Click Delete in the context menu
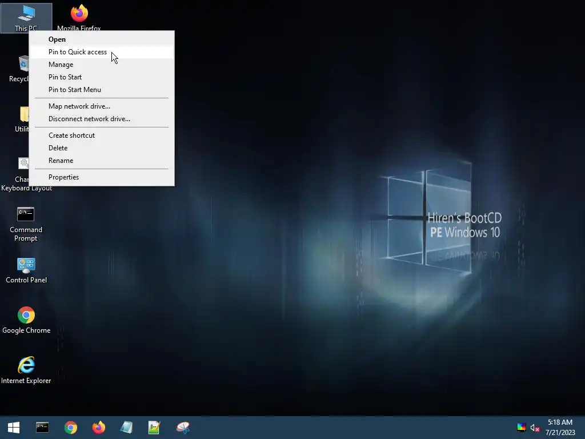Viewport: 585px width, 439px height. [x=102, y=148]
